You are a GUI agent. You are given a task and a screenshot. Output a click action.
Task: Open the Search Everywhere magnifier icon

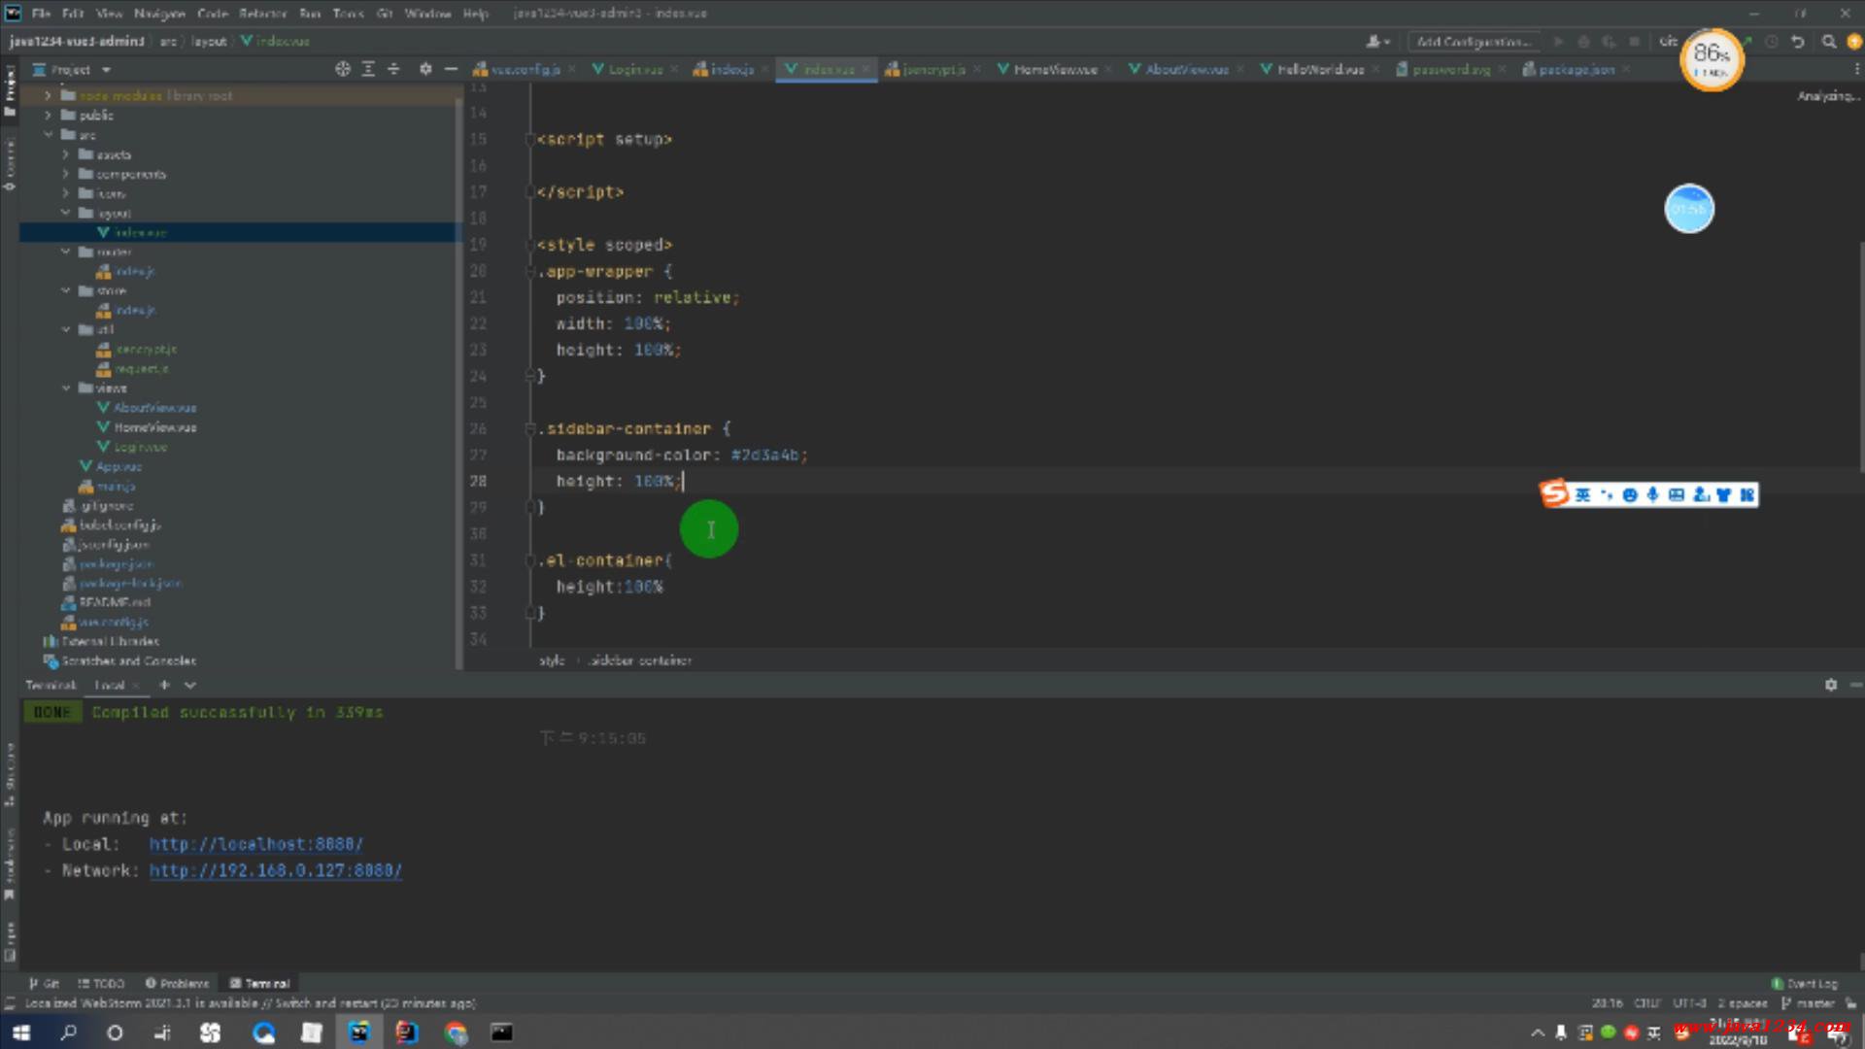tap(1829, 42)
